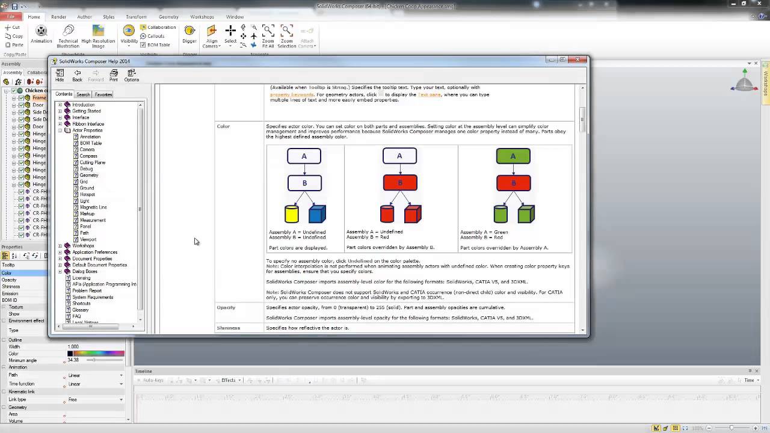Expand the Getting Started help topic
Screen dimensions: 770x433
[60, 111]
